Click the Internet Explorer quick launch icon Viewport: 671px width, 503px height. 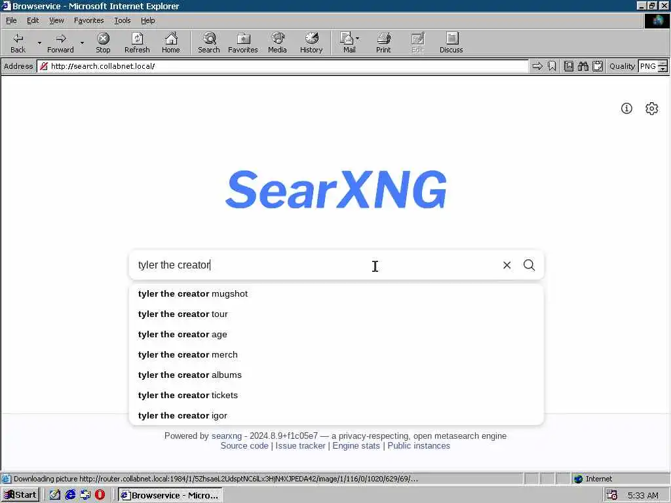click(70, 495)
